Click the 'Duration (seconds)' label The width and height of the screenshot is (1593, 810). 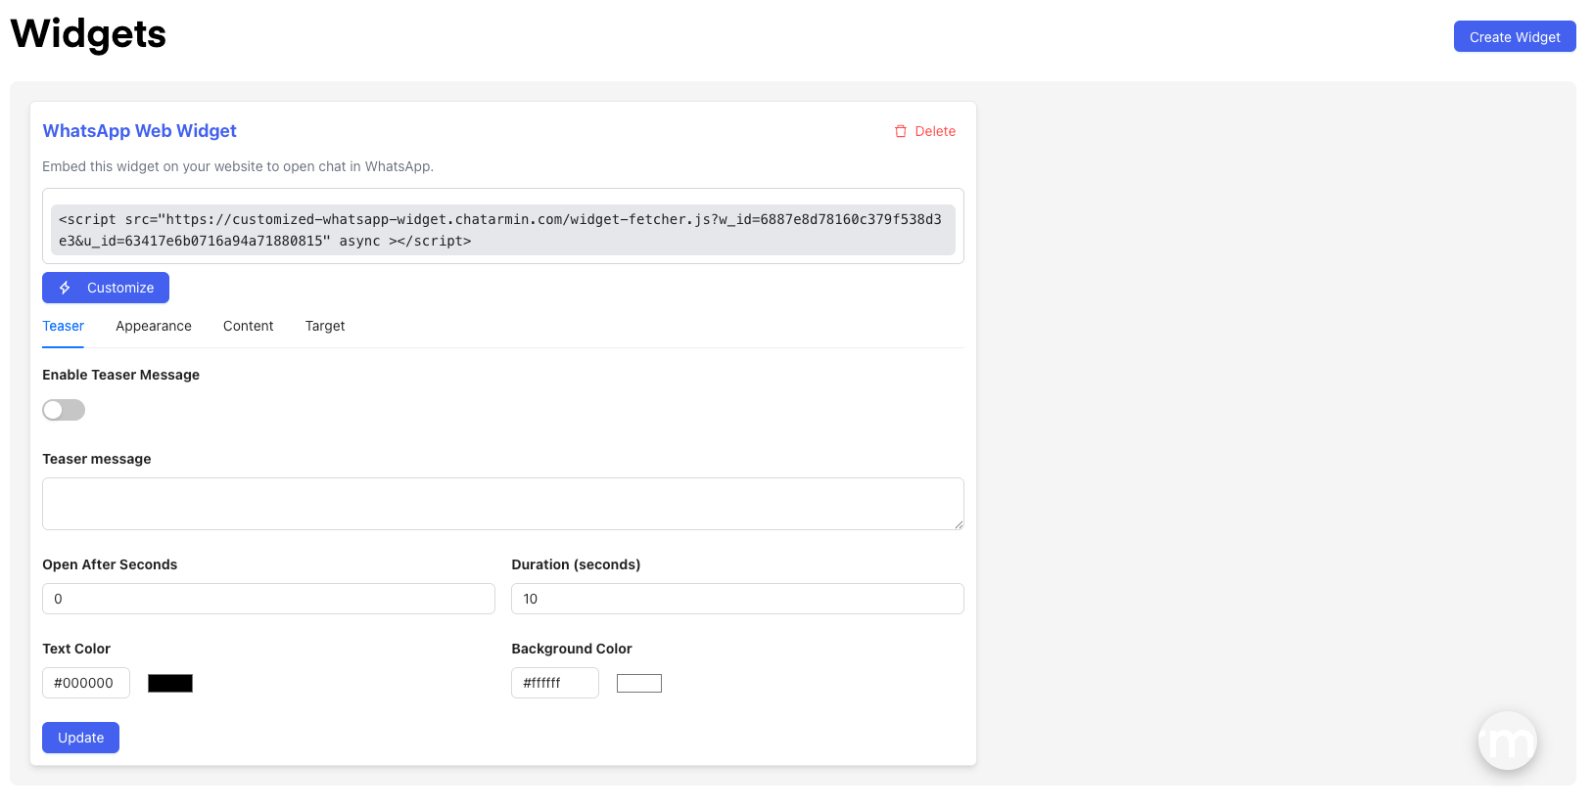(576, 564)
